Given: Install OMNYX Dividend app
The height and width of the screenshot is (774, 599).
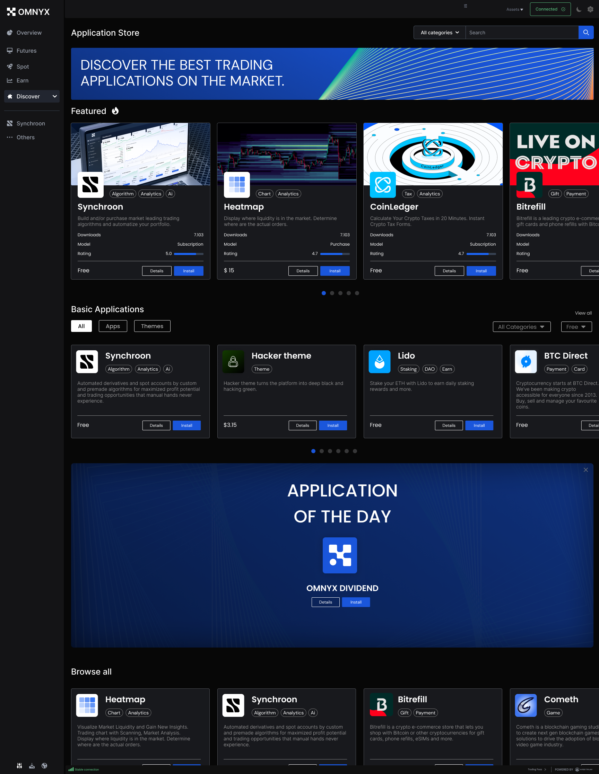Looking at the screenshot, I should 356,602.
